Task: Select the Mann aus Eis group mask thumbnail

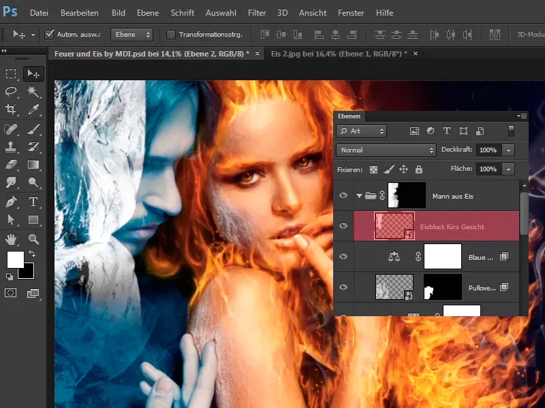Action: [x=407, y=195]
